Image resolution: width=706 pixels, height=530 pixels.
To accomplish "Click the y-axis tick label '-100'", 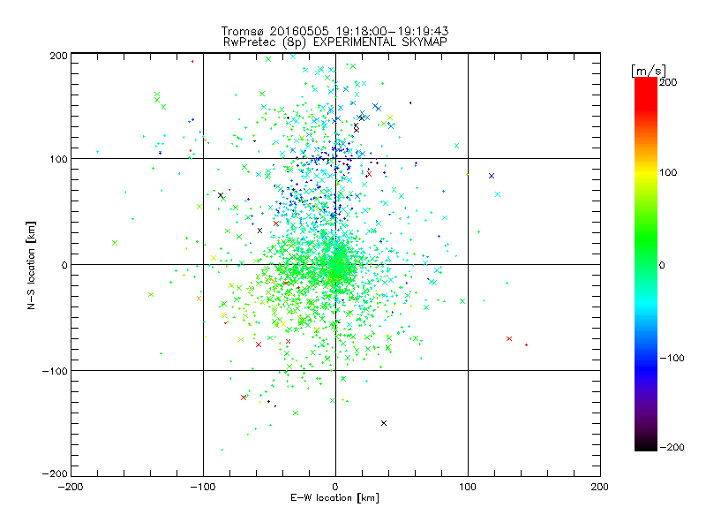I will [x=55, y=371].
